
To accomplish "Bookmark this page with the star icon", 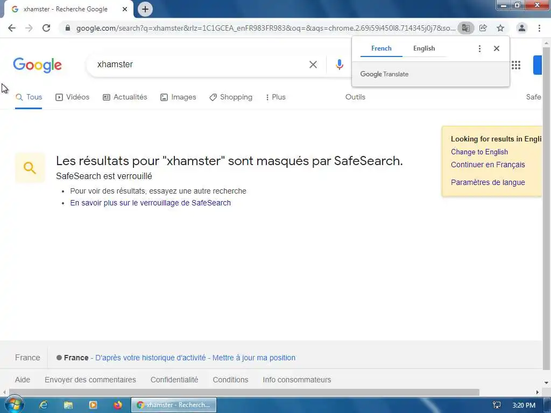I will coord(500,28).
